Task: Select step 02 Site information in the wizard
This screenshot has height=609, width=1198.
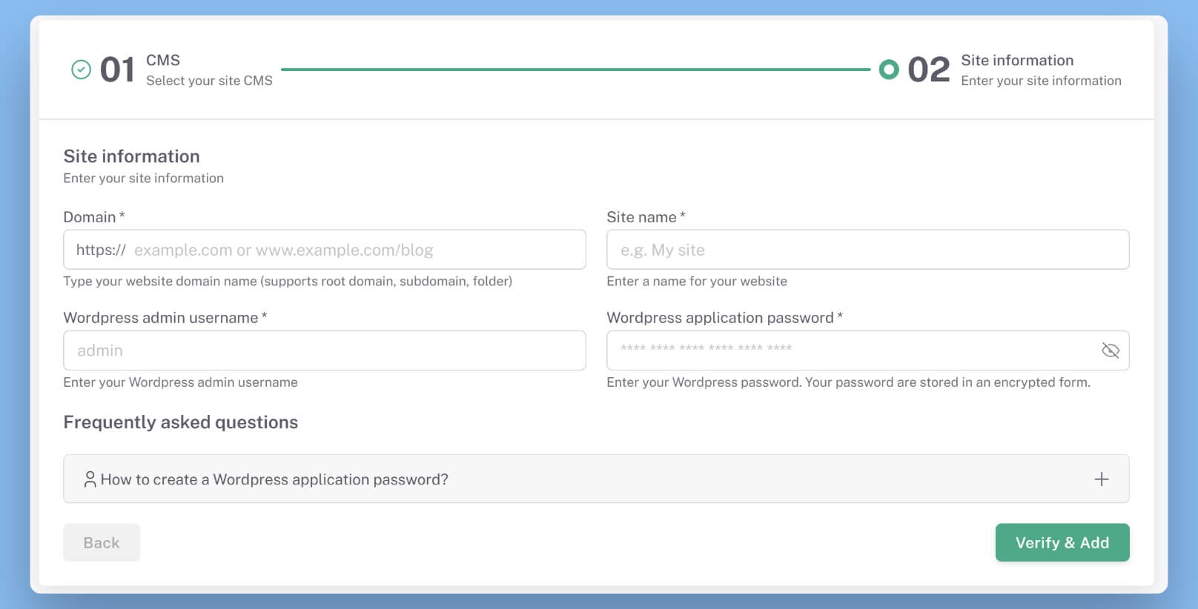Action: [x=1000, y=70]
